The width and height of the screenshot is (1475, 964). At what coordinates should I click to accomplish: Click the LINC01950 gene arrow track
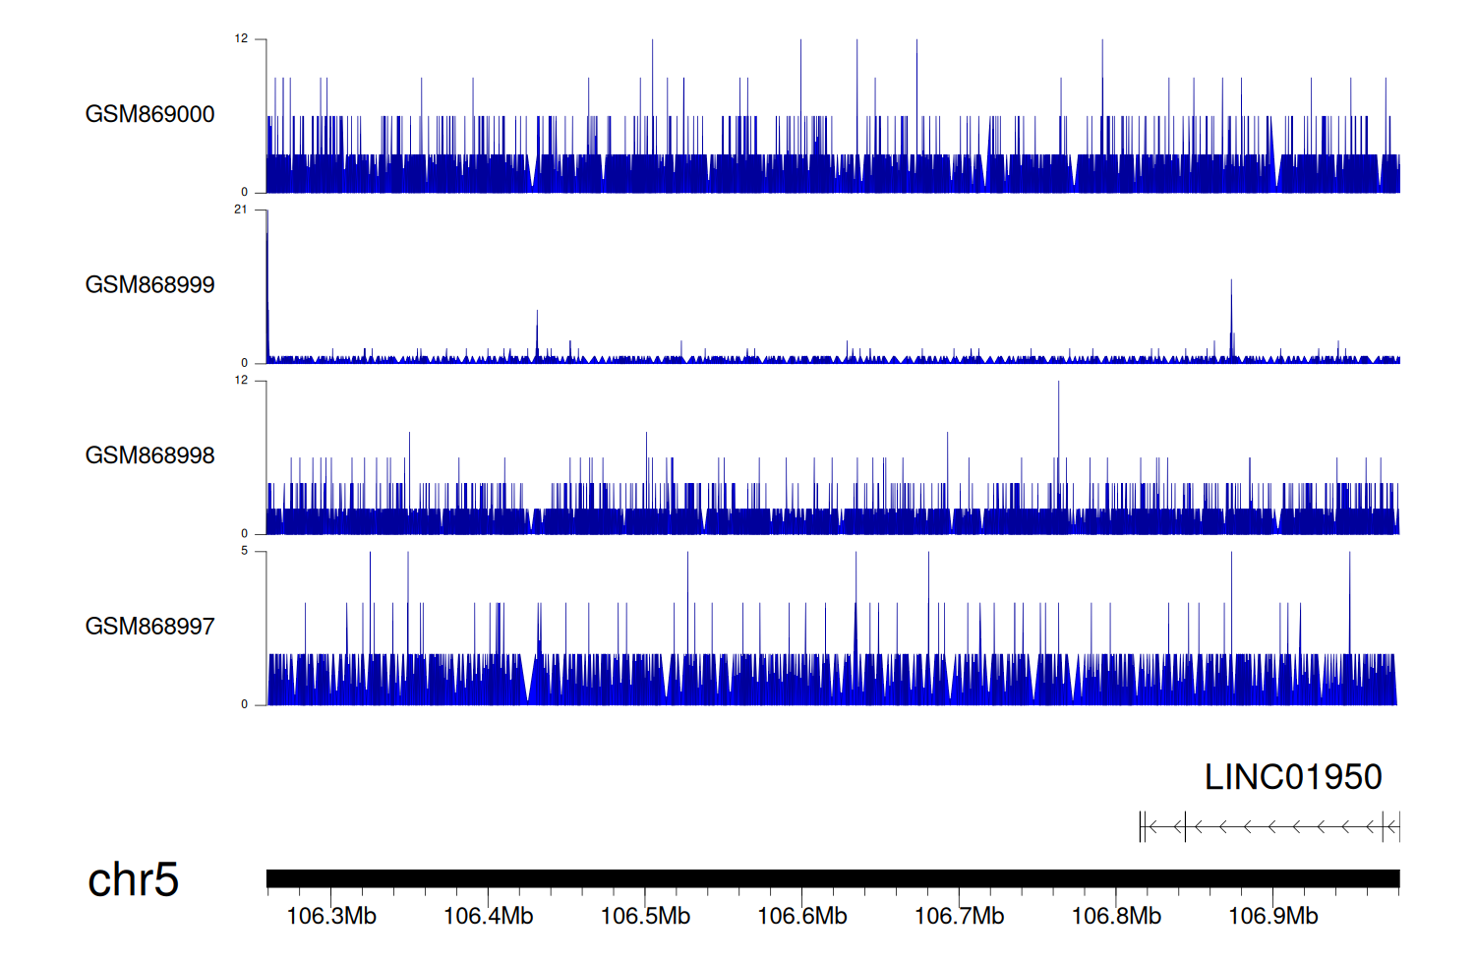[x=1269, y=827]
